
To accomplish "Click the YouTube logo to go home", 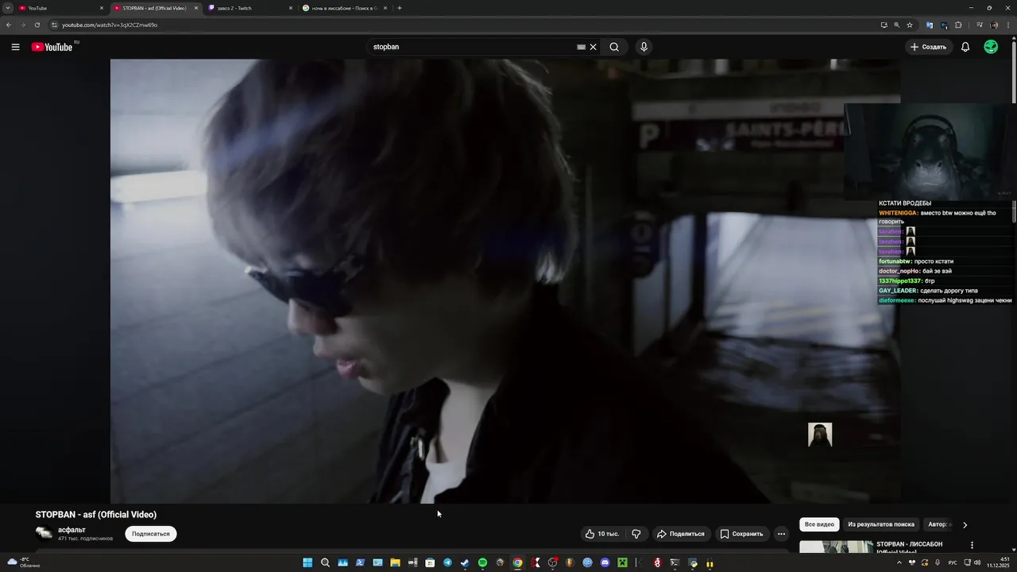I will click(x=52, y=47).
